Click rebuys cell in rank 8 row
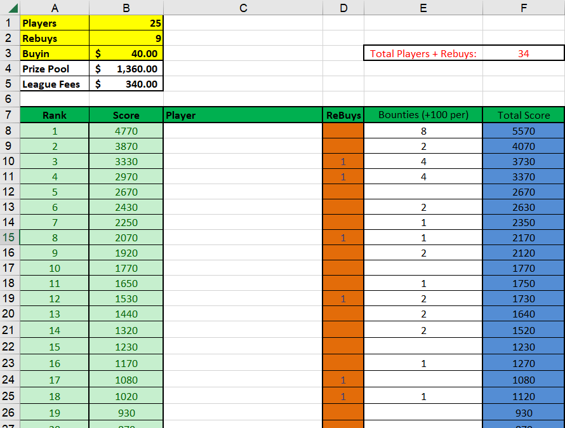 (x=343, y=237)
